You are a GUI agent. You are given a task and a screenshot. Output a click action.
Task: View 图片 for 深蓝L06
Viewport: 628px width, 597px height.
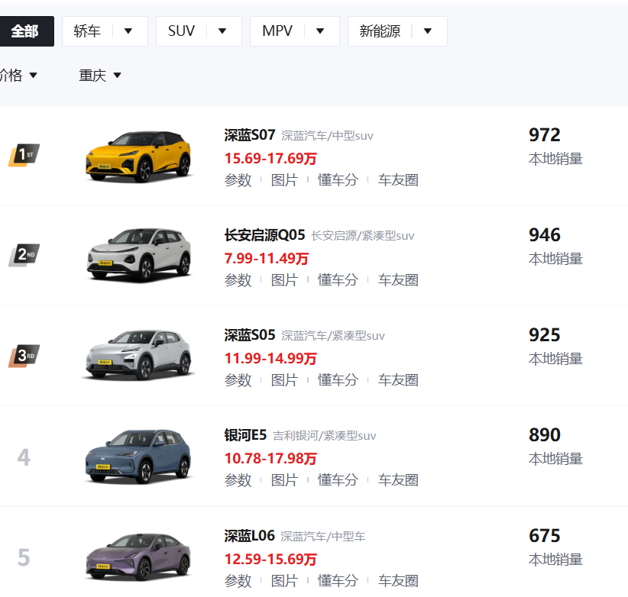(x=284, y=581)
